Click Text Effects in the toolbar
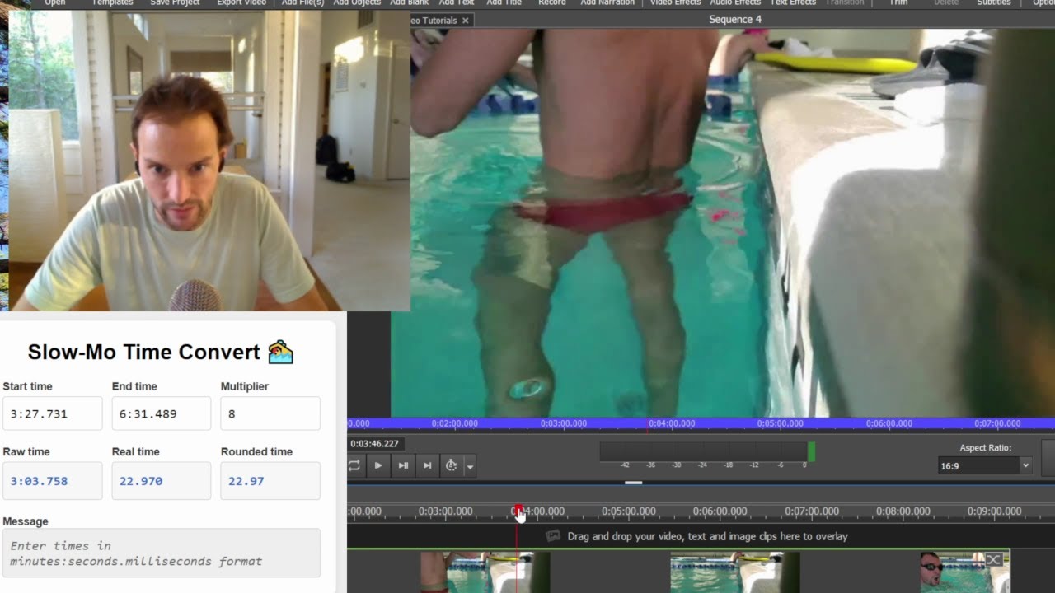This screenshot has width=1055, height=593. [x=792, y=3]
